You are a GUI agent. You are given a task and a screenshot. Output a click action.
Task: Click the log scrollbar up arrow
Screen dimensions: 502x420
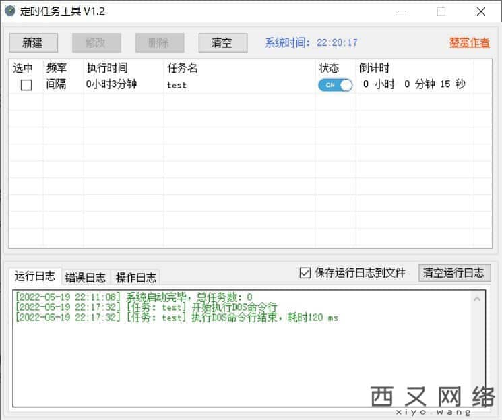point(478,297)
